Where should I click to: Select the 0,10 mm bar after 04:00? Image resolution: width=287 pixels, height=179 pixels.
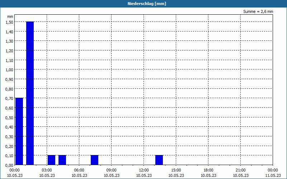click(62, 160)
